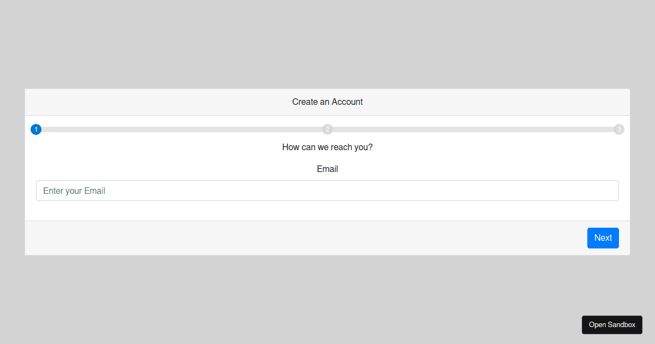Screen dimensions: 655x344
Task: Click the email placeholder text
Action: (74, 191)
